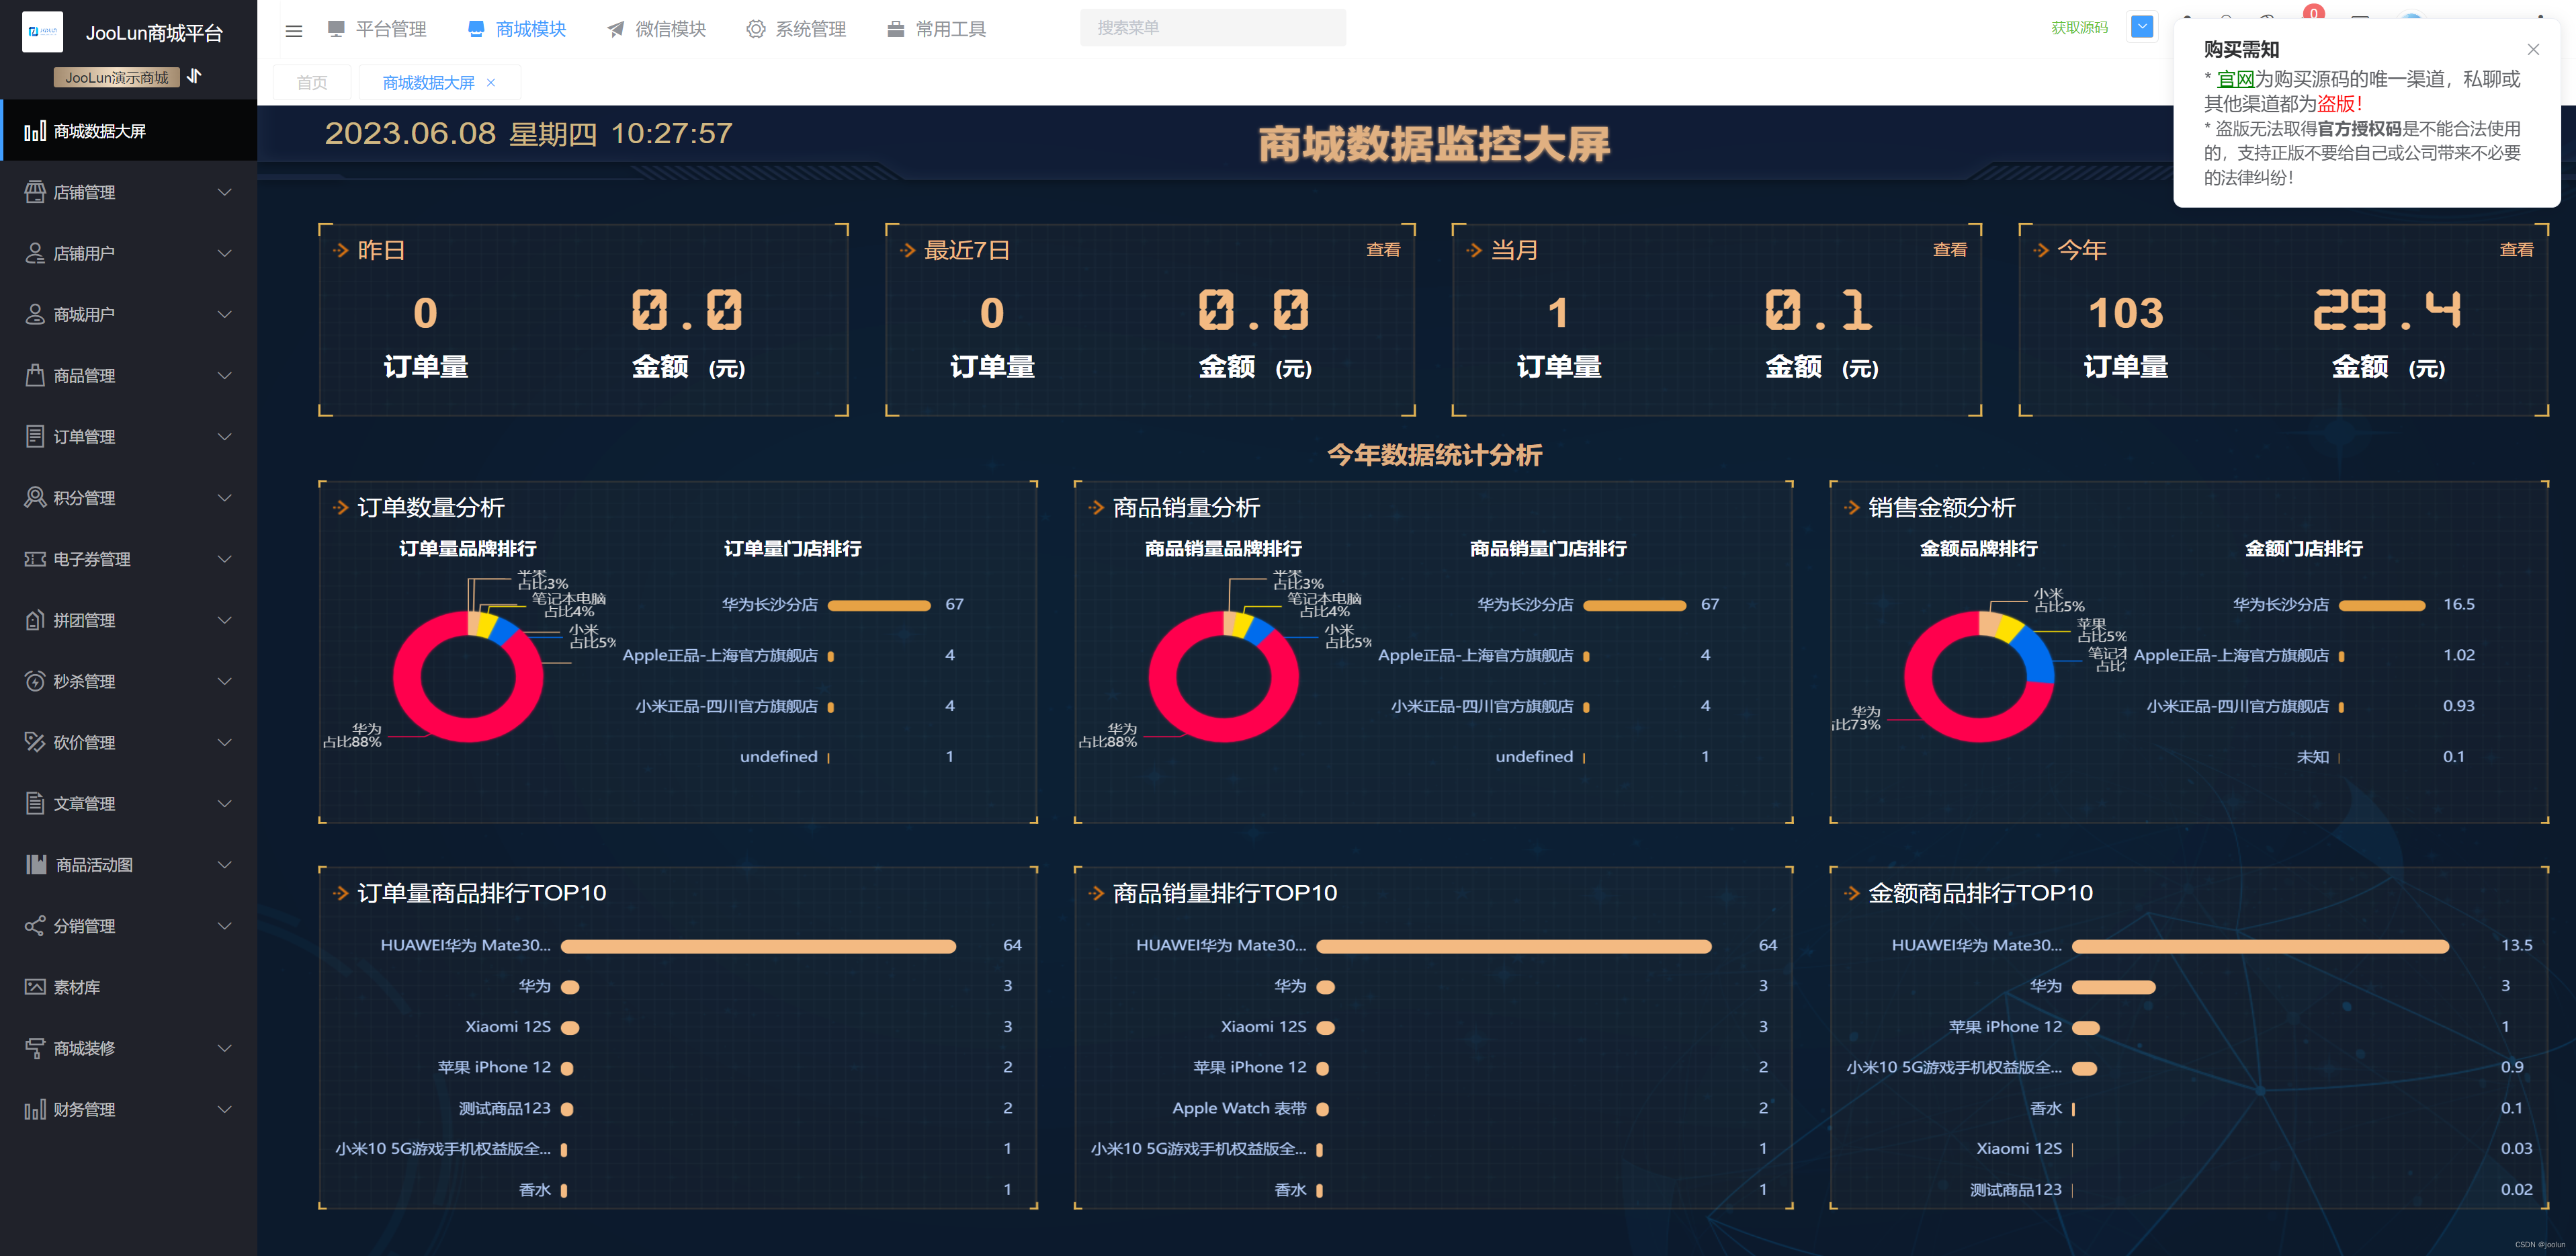Expand the 店铺用户 chevron
This screenshot has width=2576, height=1256.
(224, 253)
